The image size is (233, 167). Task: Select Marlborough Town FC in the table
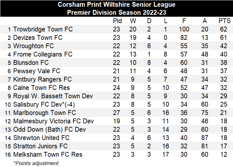[x=44, y=113]
